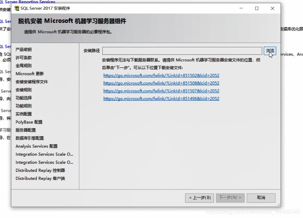The image size is (303, 218).
Task: Select 服务器配置 step in sidebar
Action: 26,130
